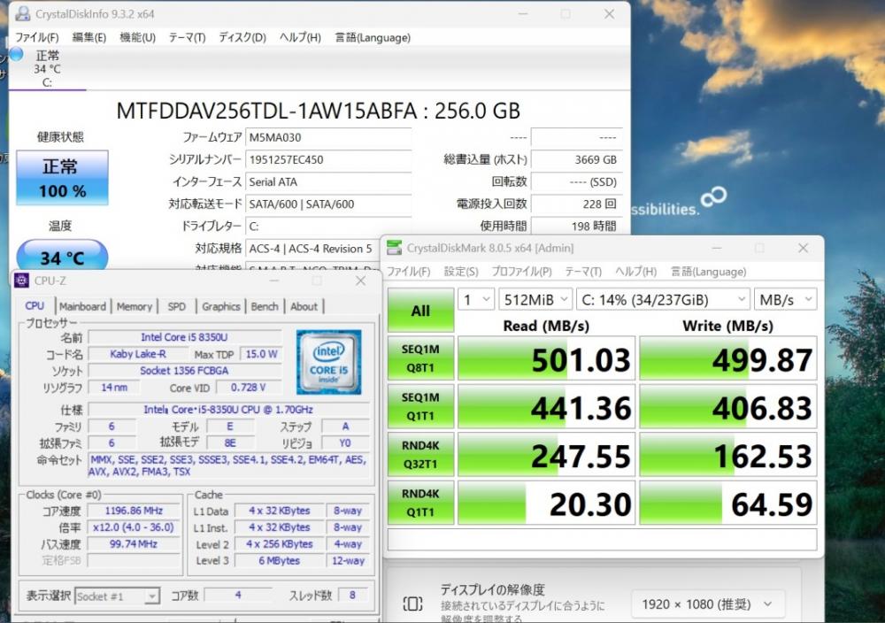Click the Intel Core i5 logo in CPU-Z
885x623 pixels.
click(x=328, y=362)
